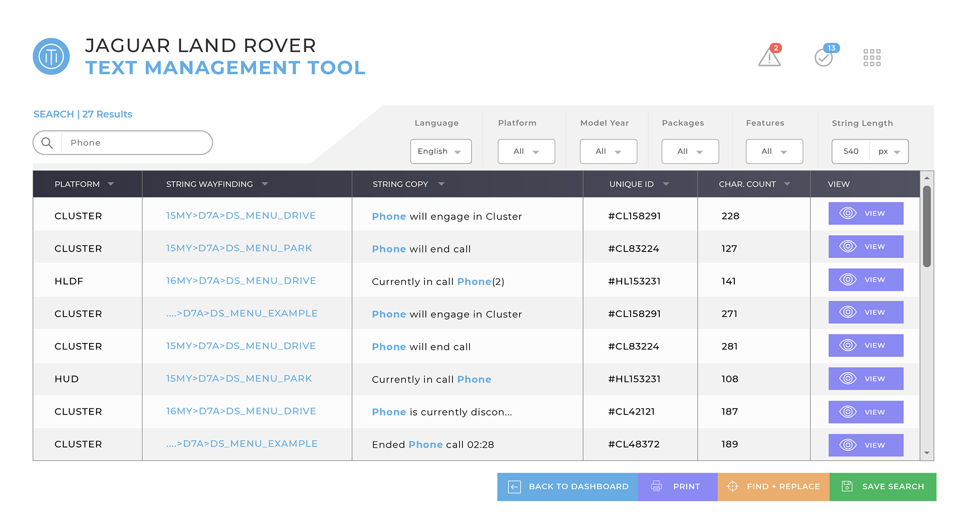Click the '27 Results' search heading

[x=107, y=114]
